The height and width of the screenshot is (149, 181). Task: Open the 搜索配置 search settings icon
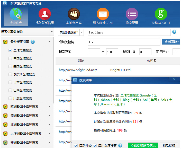point(132,16)
